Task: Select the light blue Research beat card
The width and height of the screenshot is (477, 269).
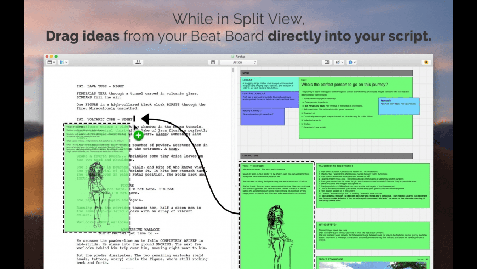Action: tap(399, 107)
